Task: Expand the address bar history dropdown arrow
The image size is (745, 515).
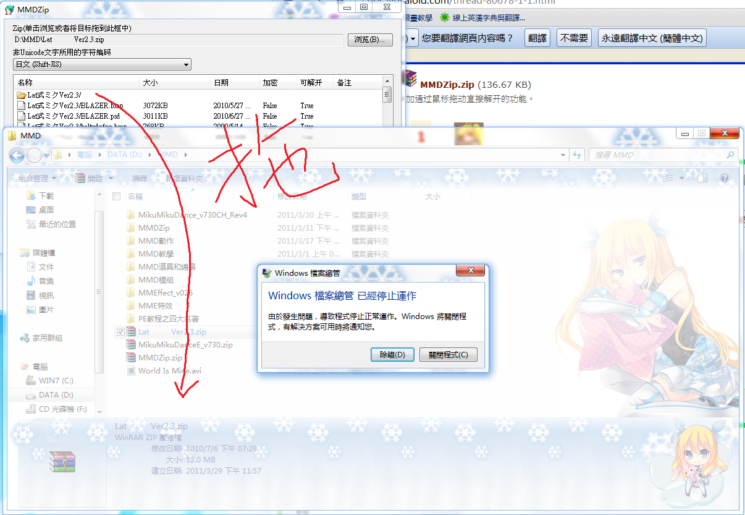Action: 564,155
